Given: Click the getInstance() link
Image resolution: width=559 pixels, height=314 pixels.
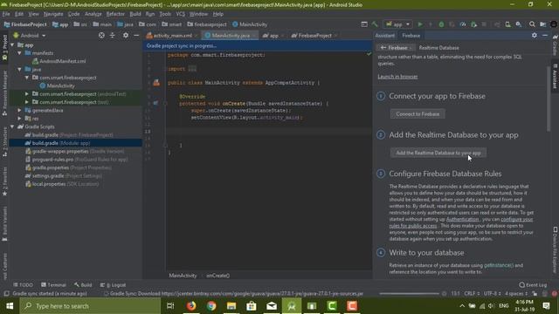Looking at the screenshot, I should tap(499, 265).
